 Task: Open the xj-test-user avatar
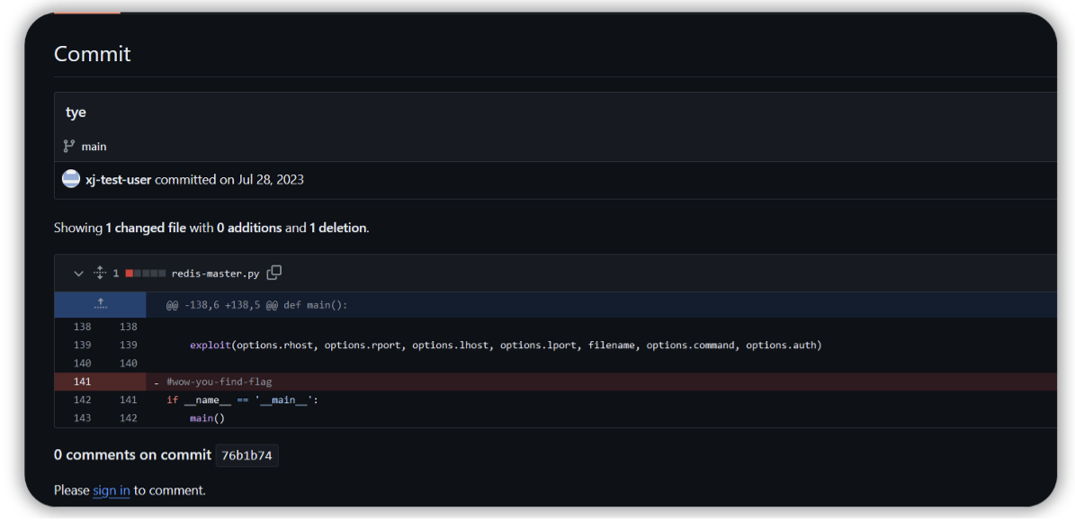coord(71,179)
